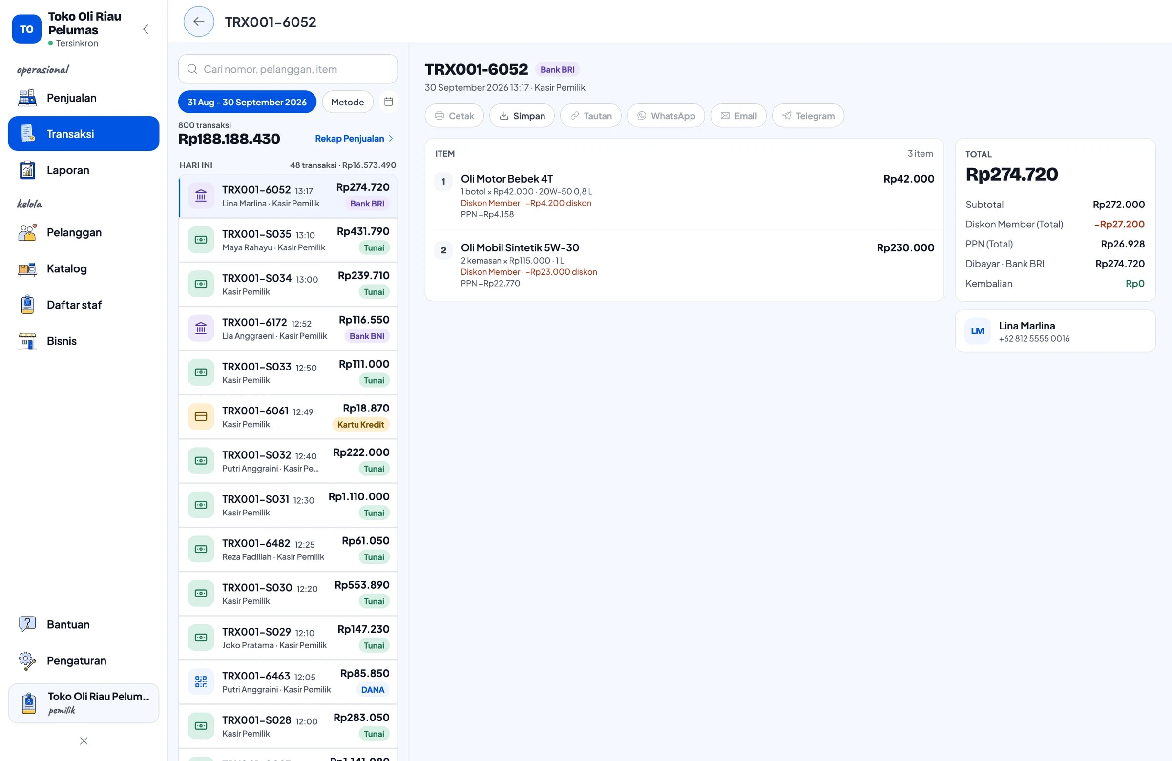Open the Penjualan cash register section
1172x761 pixels.
click(x=84, y=98)
